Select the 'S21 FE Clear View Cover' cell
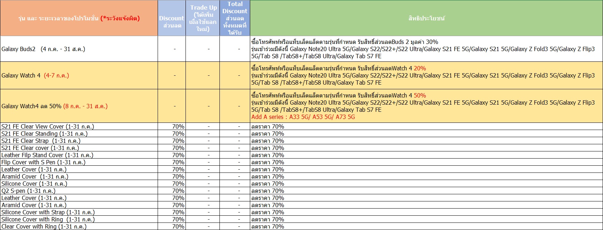The image size is (603, 230). point(79,126)
